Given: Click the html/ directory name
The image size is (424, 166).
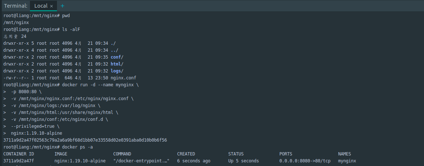Looking at the screenshot, I should click(x=117, y=64).
